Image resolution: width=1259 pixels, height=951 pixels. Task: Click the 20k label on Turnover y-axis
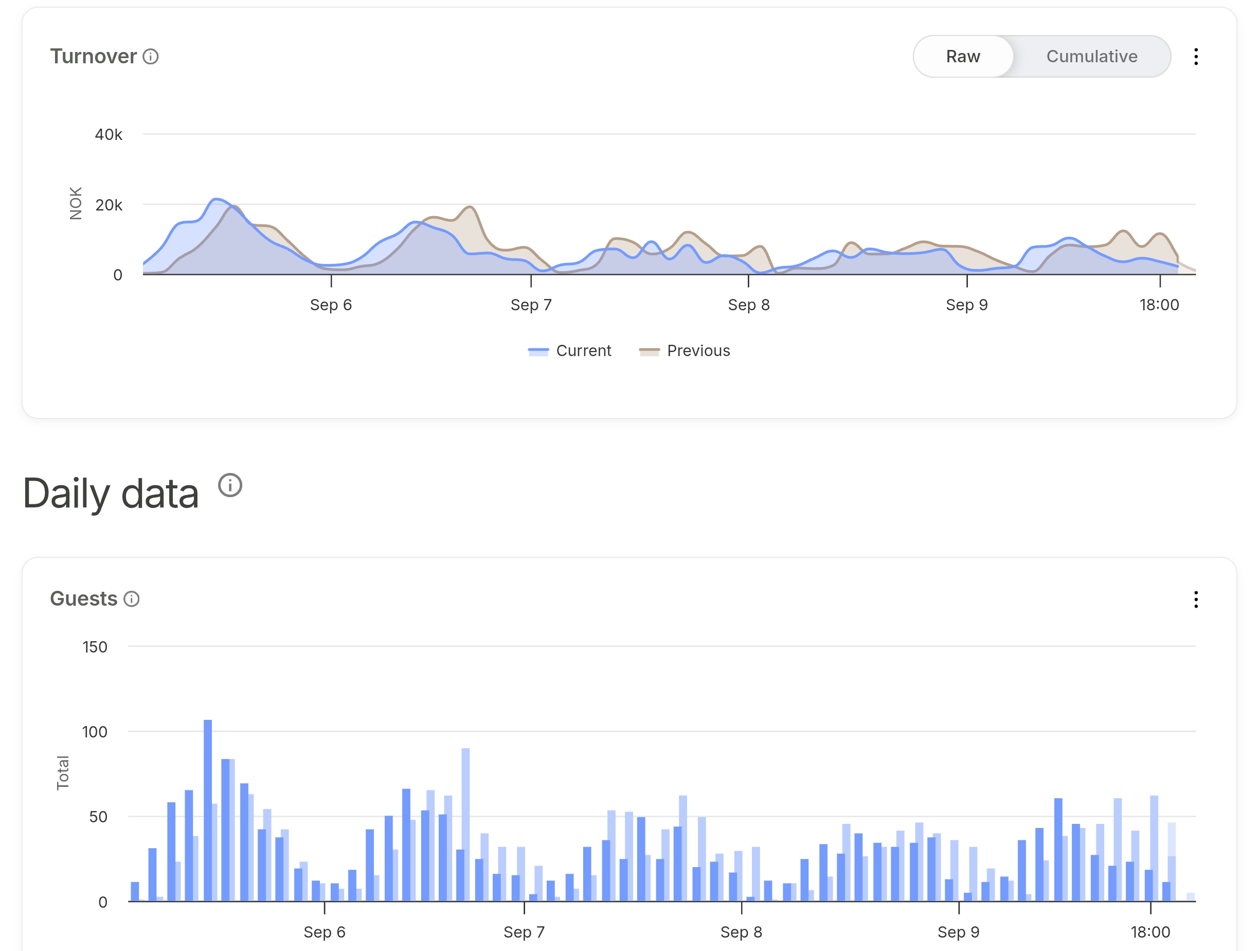click(108, 205)
